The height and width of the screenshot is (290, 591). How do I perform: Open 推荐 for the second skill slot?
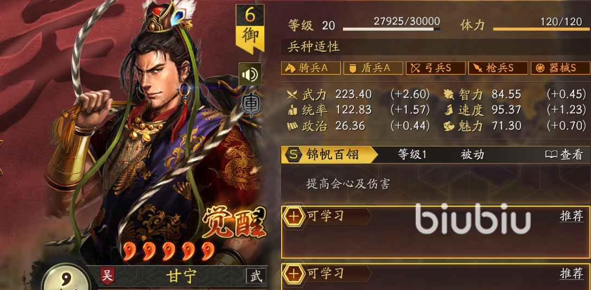point(571,274)
